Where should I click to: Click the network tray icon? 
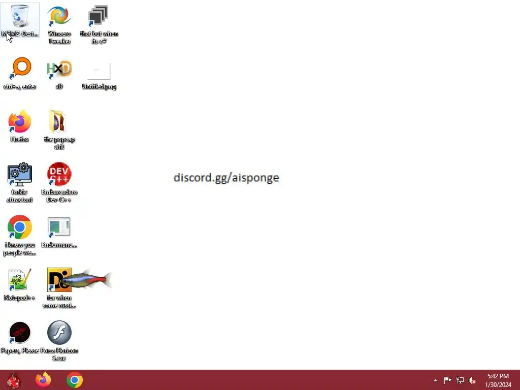tap(460, 380)
